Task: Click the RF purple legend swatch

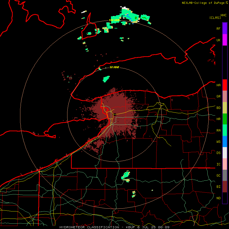Action: (225, 28)
